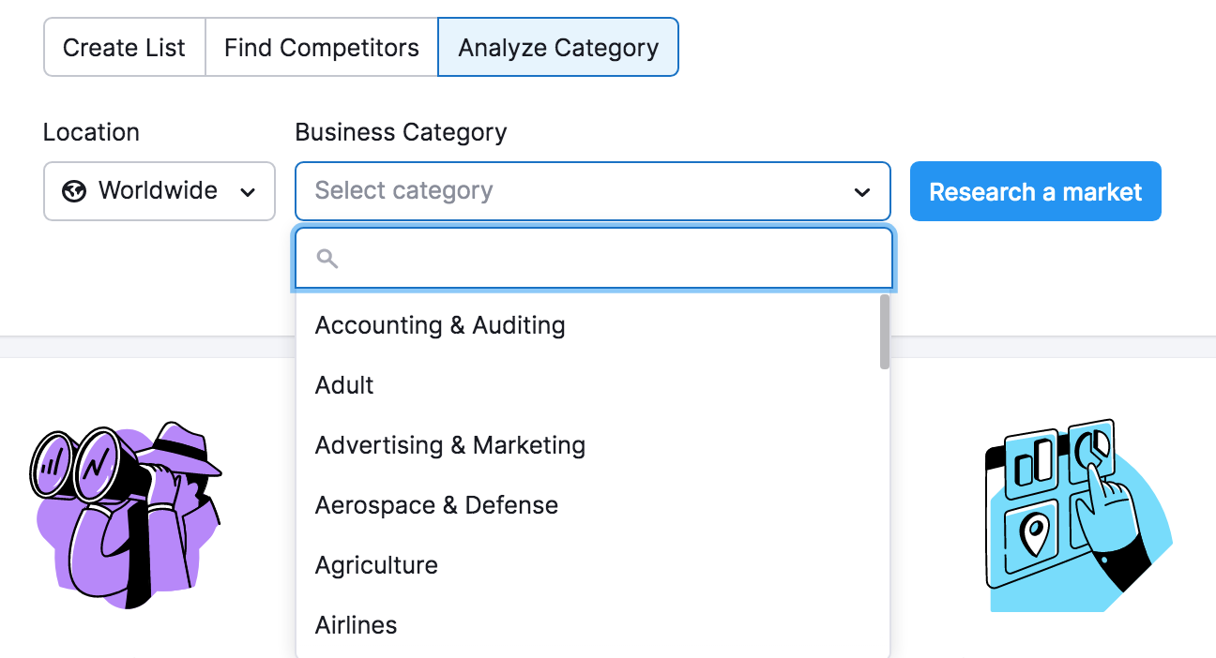Viewport: 1216px width, 658px height.
Task: Open the Worldwide location dropdown
Action: point(159,190)
